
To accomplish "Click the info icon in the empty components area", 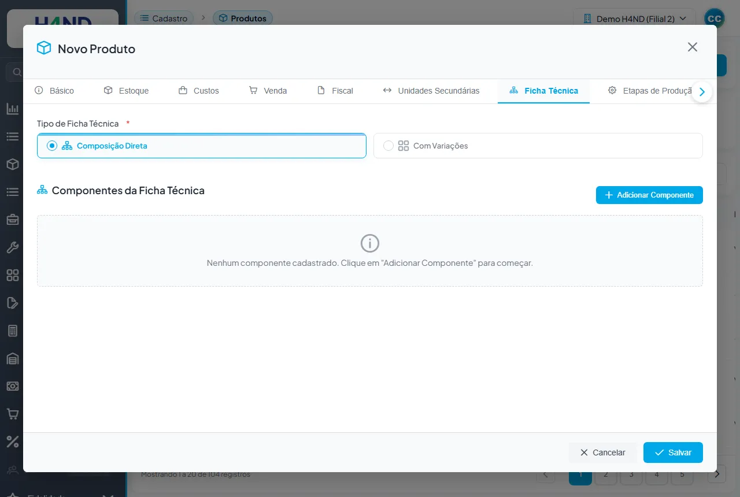I will click(x=370, y=243).
